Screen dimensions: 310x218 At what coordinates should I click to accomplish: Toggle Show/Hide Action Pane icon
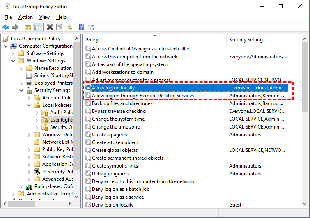pyautogui.click(x=91, y=28)
